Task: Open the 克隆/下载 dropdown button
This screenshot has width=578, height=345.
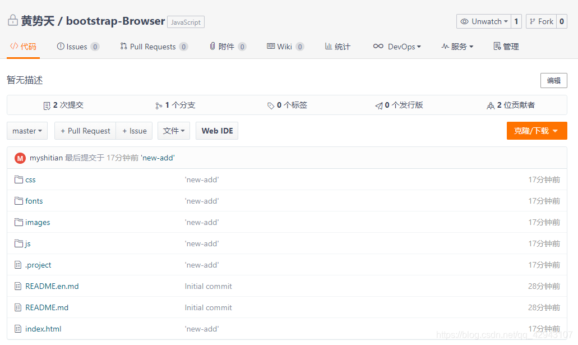Action: click(537, 131)
